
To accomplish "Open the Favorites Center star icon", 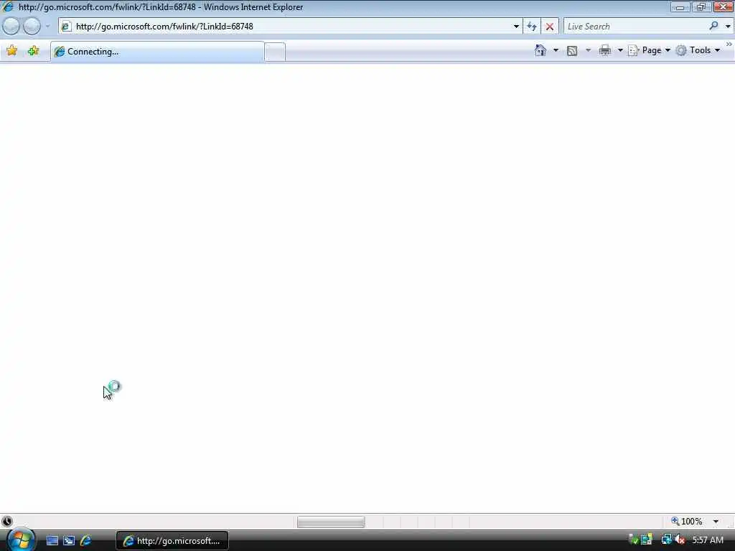I will click(11, 51).
